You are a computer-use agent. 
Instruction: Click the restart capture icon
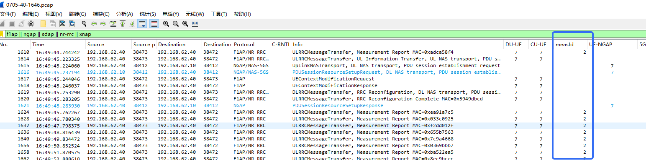point(21,24)
